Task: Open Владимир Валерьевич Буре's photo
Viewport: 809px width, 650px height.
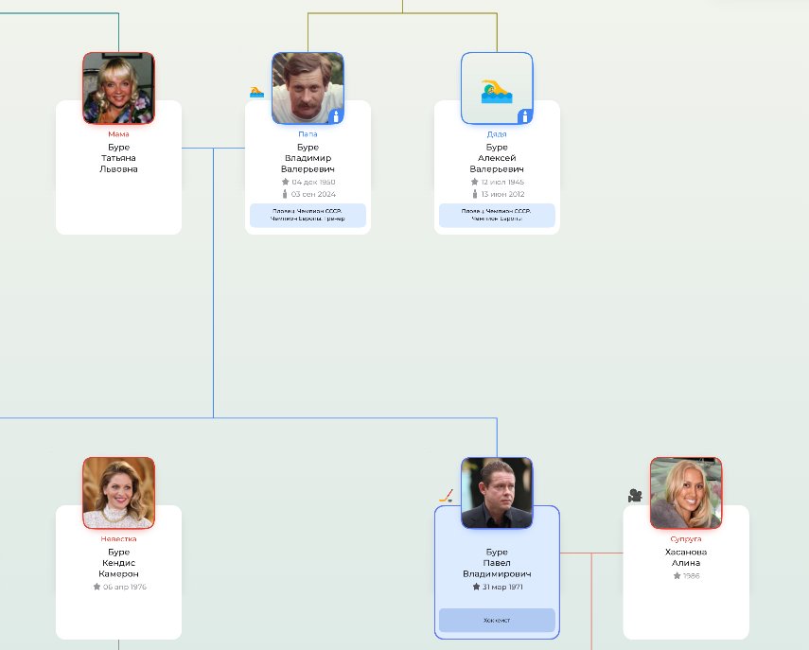Action: coord(308,88)
